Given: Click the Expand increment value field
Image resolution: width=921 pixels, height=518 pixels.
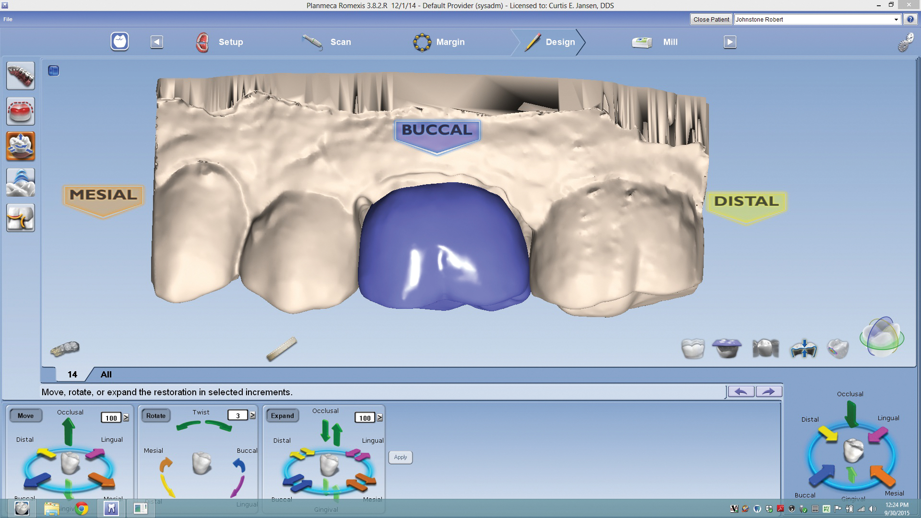Looking at the screenshot, I should (365, 418).
